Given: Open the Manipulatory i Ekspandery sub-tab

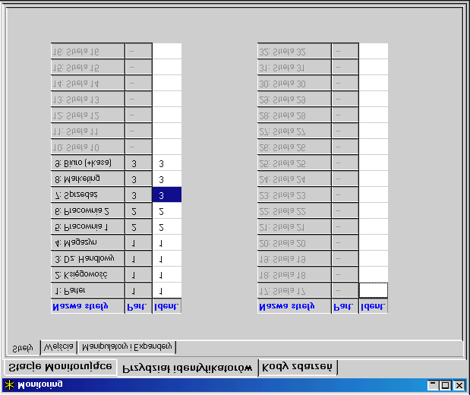Looking at the screenshot, I should point(127,347).
